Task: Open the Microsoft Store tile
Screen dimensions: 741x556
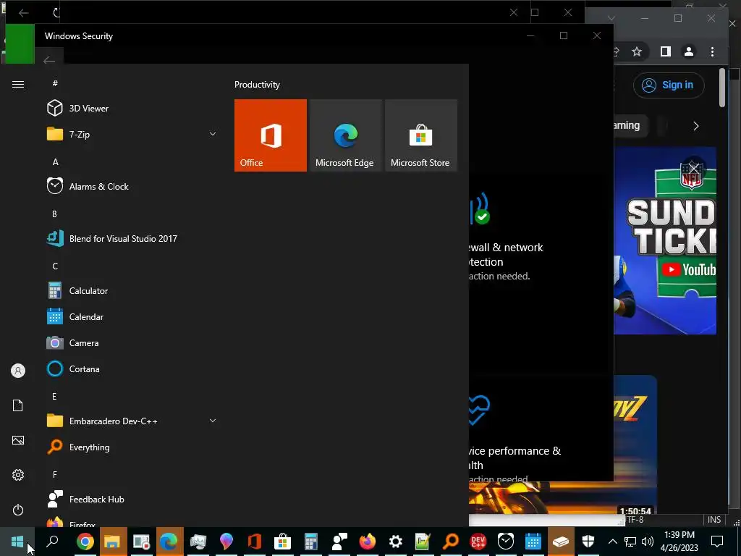Action: (421, 135)
